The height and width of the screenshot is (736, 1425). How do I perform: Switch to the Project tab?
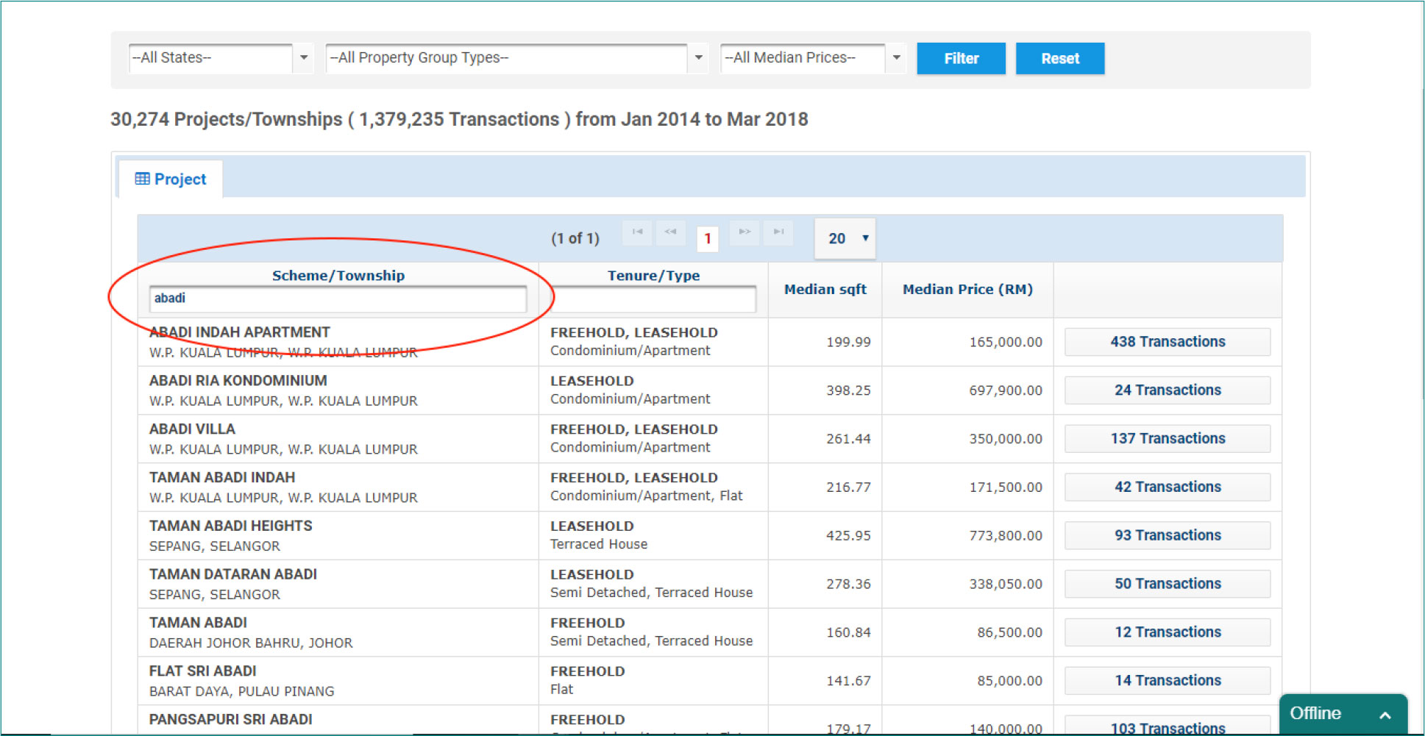[x=171, y=179]
